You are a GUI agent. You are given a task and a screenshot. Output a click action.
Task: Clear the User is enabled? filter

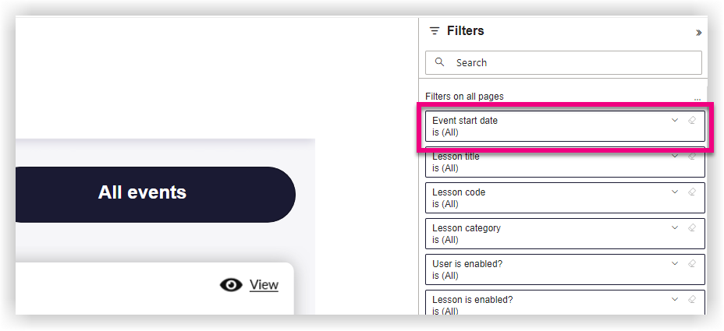(x=692, y=264)
